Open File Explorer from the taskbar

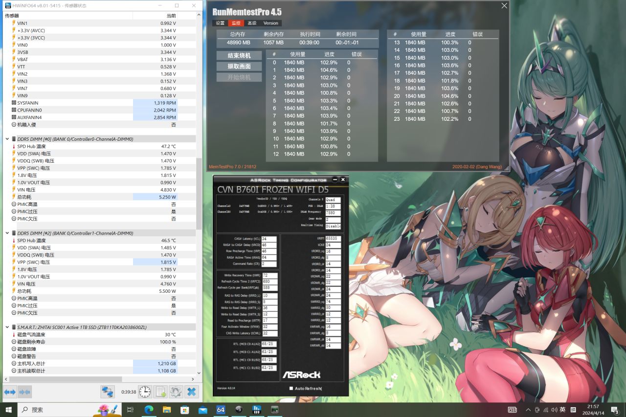coord(167,410)
